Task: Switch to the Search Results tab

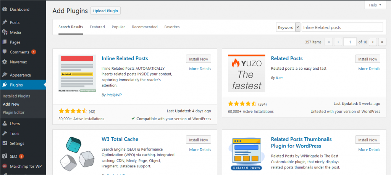Action: [71, 27]
